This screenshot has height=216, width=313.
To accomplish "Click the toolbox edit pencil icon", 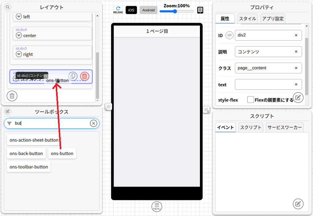I will pos(8,112).
